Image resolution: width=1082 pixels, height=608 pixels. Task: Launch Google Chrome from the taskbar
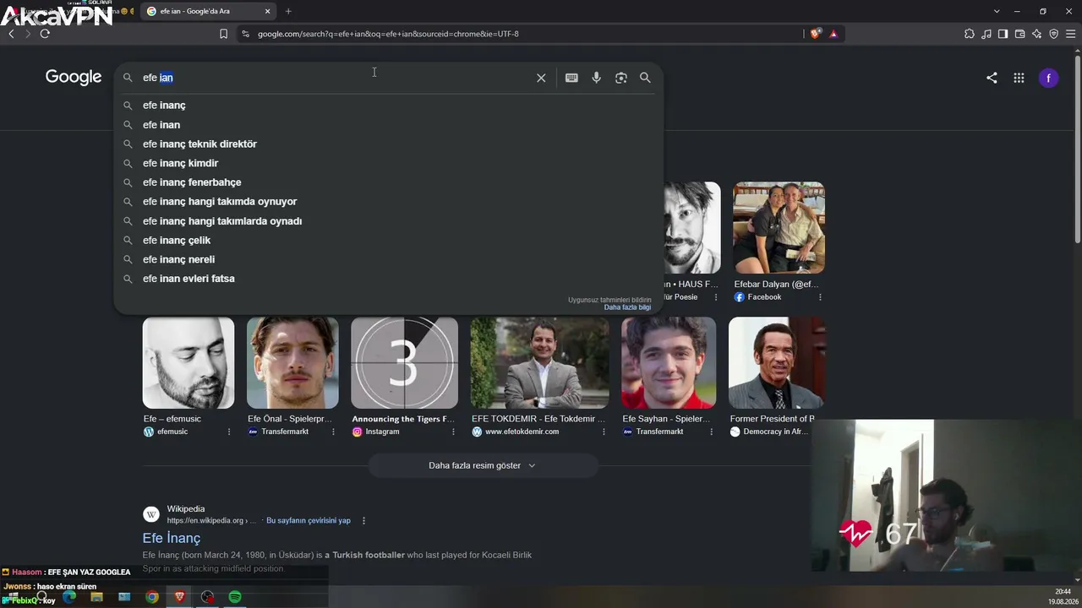tap(152, 597)
